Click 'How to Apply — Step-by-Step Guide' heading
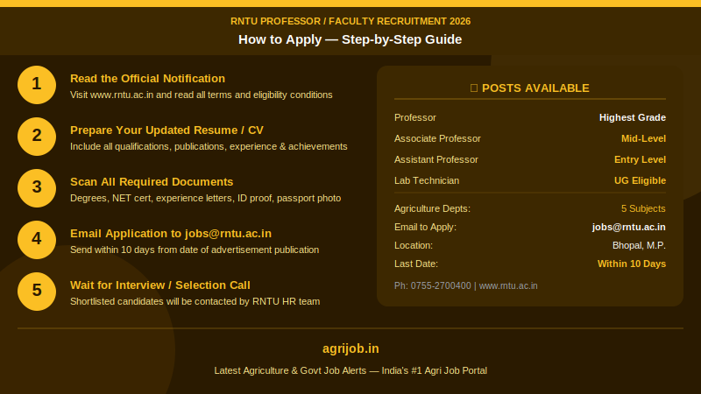This screenshot has height=394, width=701. click(350, 39)
